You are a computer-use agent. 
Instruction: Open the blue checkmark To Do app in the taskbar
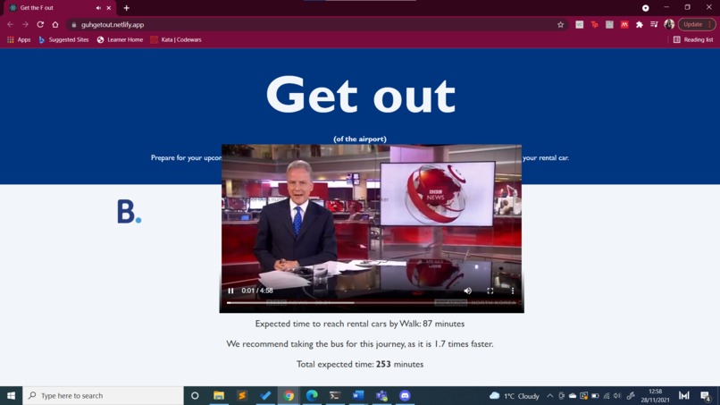(265, 395)
